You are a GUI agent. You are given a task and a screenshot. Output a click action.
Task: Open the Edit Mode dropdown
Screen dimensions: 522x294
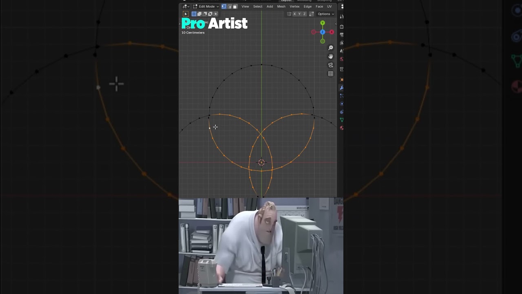click(206, 7)
